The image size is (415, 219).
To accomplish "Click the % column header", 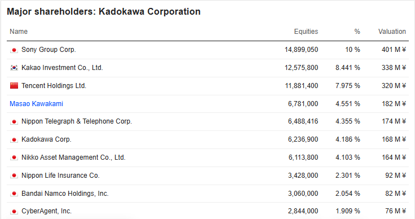I will pos(357,32).
